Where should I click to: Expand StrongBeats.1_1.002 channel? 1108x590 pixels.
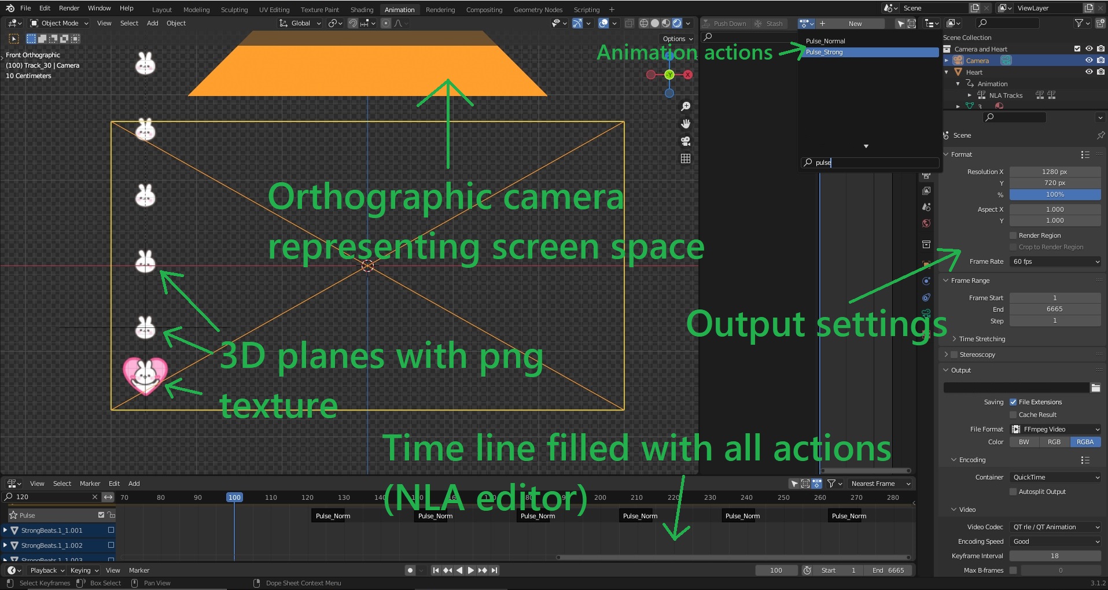5,545
